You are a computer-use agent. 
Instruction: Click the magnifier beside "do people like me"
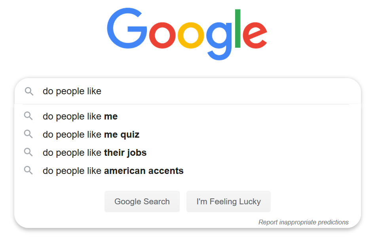point(28,116)
